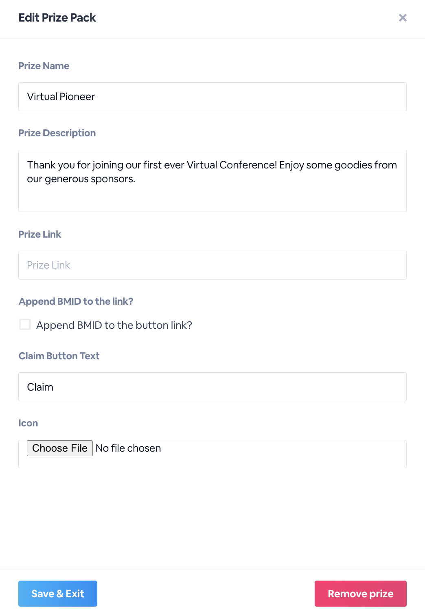Click the Prize Description field label
The width and height of the screenshot is (425, 616).
click(57, 133)
